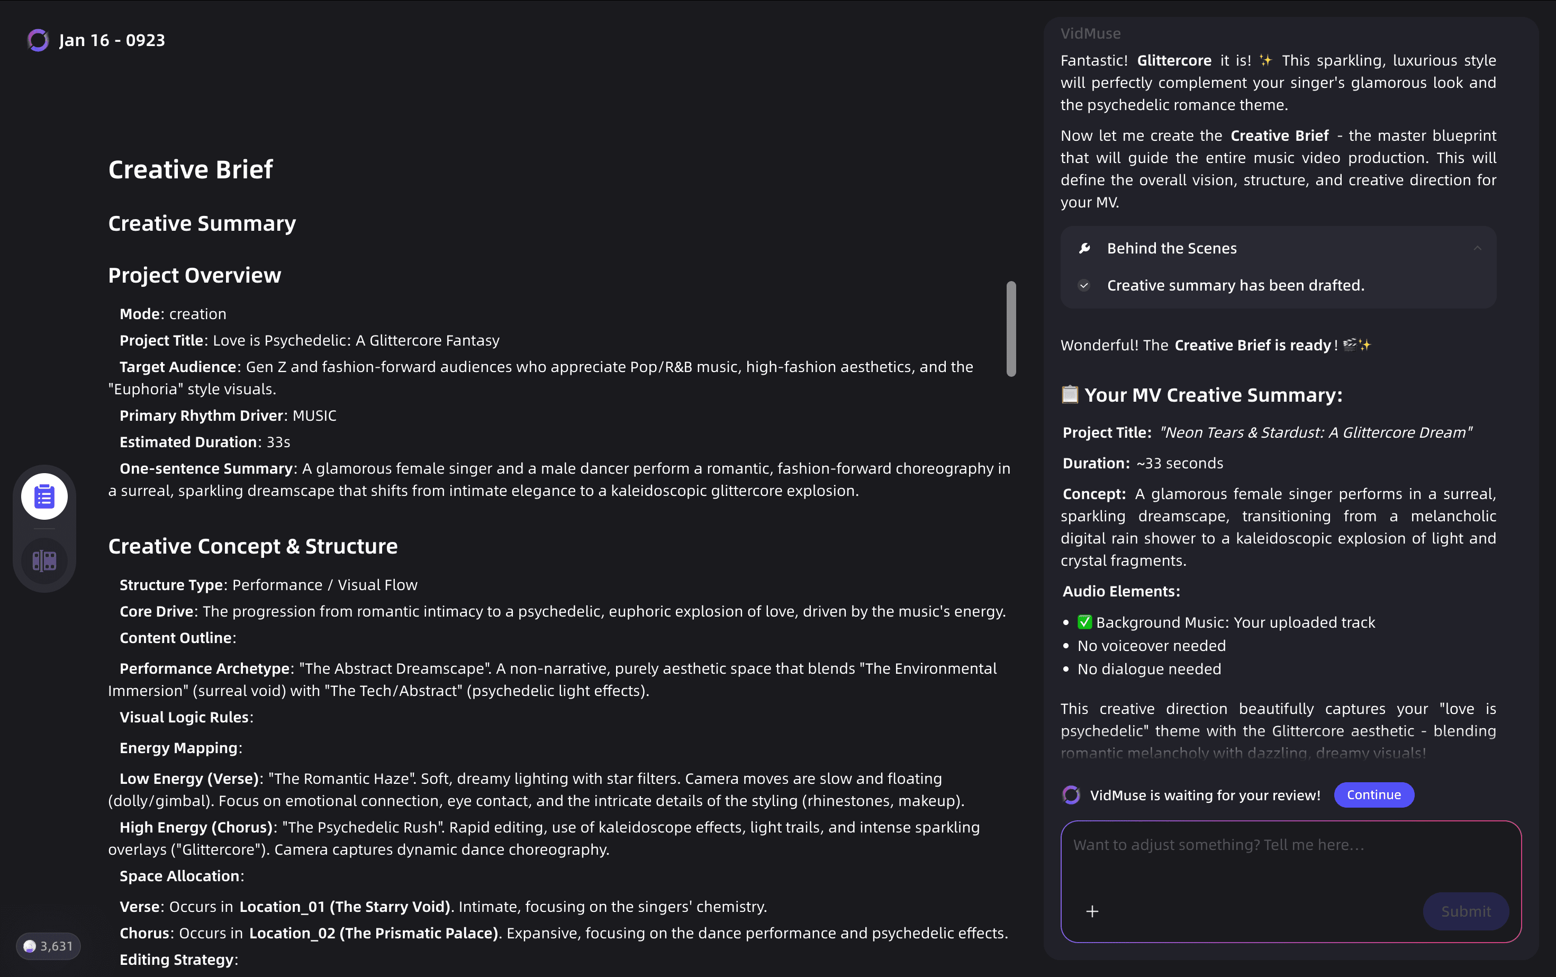Click the VidMuse logo beside the project name
The image size is (1556, 977).
click(x=38, y=40)
